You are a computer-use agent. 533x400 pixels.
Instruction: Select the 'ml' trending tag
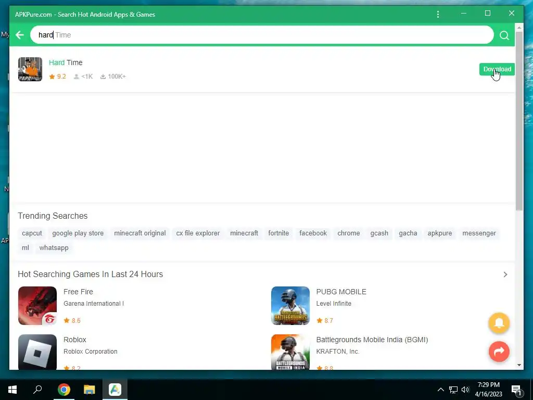[26, 248]
